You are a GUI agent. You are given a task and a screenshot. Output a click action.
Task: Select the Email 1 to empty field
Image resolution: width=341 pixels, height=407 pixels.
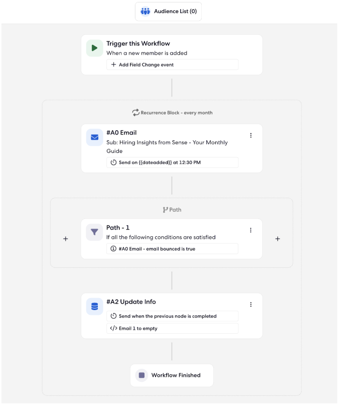172,328
